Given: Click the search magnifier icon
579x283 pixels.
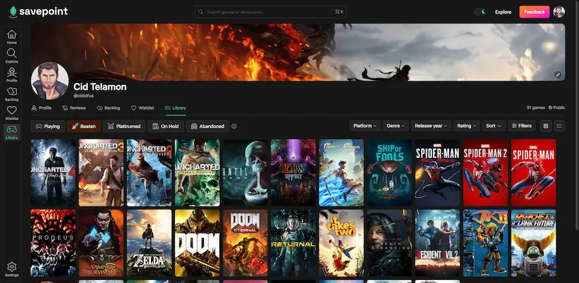Looking at the screenshot, I should point(201,12).
